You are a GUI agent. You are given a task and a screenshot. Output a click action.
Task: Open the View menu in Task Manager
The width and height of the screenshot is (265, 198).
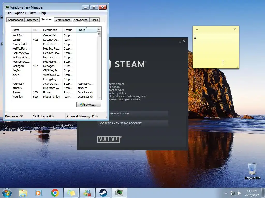(32, 13)
